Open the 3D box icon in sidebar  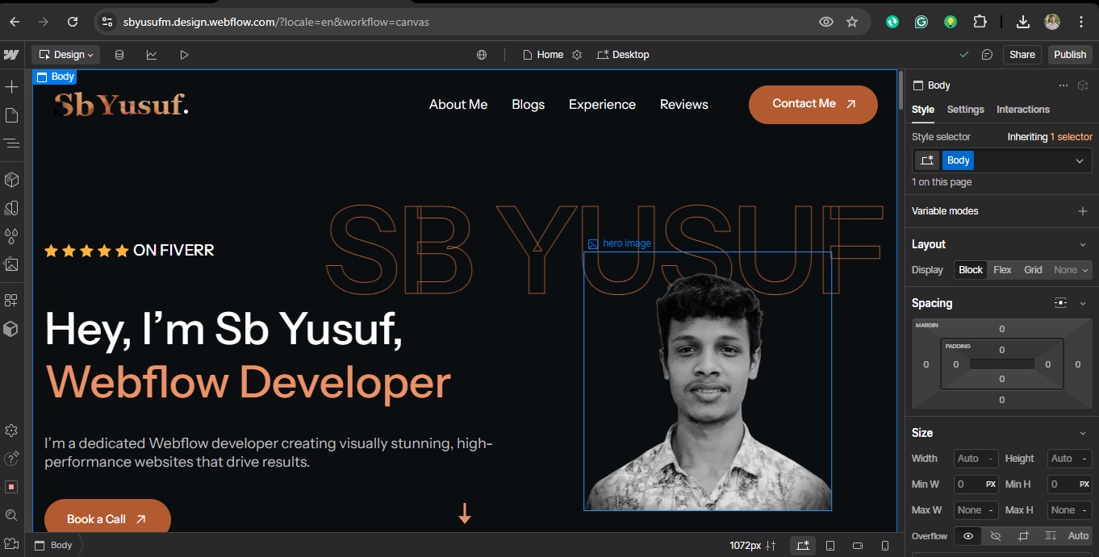(x=11, y=329)
